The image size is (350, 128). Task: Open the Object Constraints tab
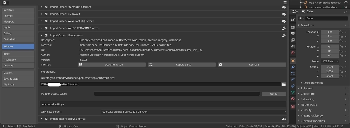pos(293,86)
